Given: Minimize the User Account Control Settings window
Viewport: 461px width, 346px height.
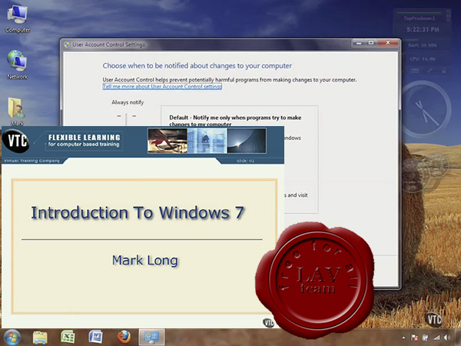Looking at the screenshot, I should pos(359,43).
